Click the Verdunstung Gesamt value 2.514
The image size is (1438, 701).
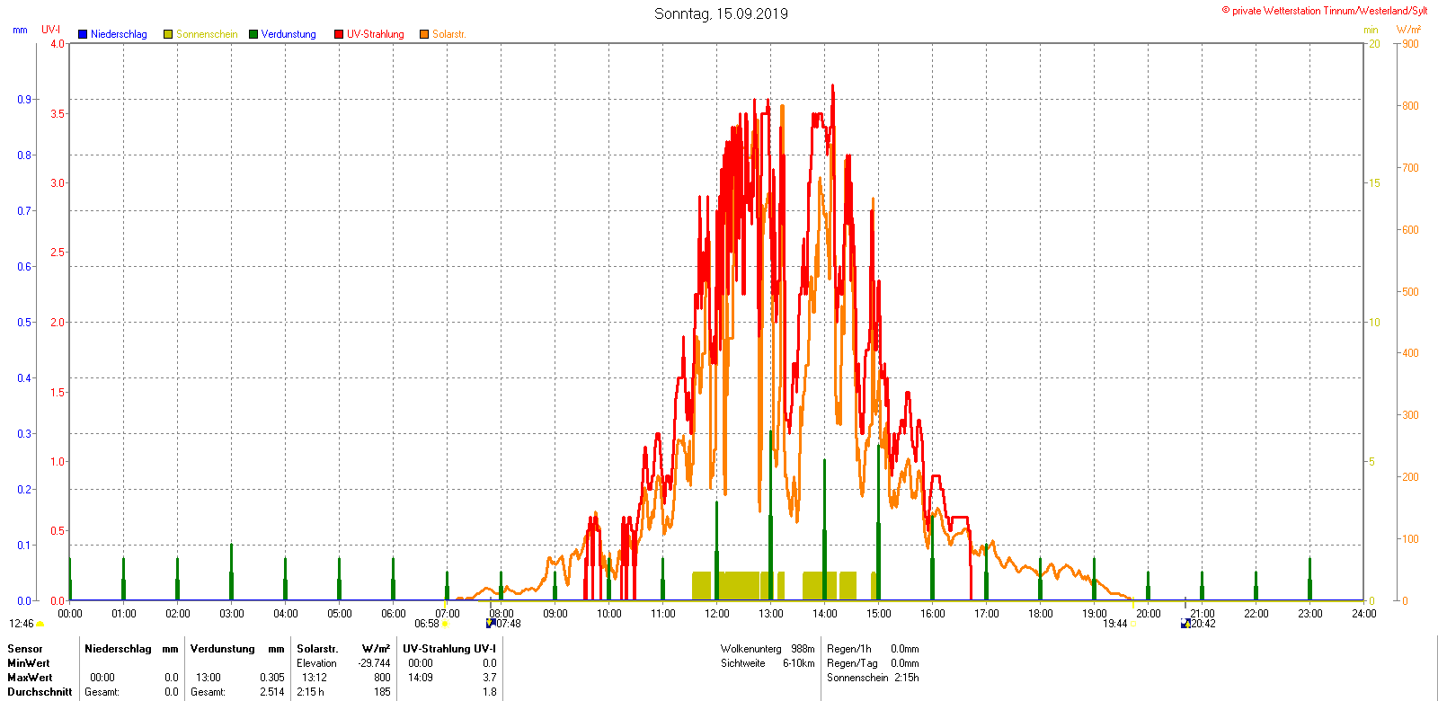coord(272,692)
